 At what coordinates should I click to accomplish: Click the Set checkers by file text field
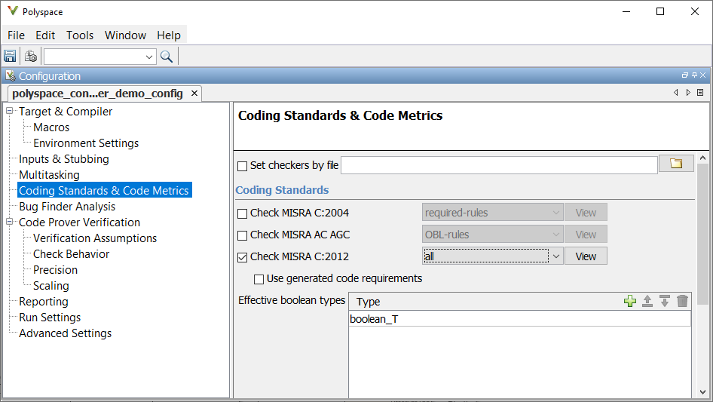coord(499,165)
